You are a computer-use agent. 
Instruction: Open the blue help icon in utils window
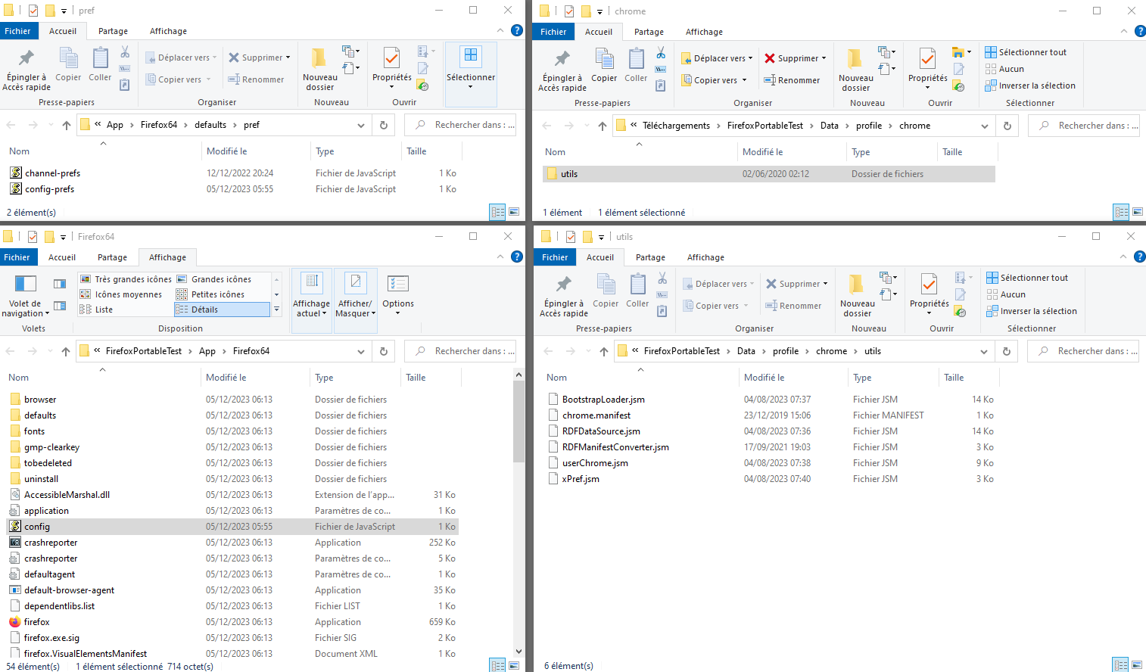1140,257
